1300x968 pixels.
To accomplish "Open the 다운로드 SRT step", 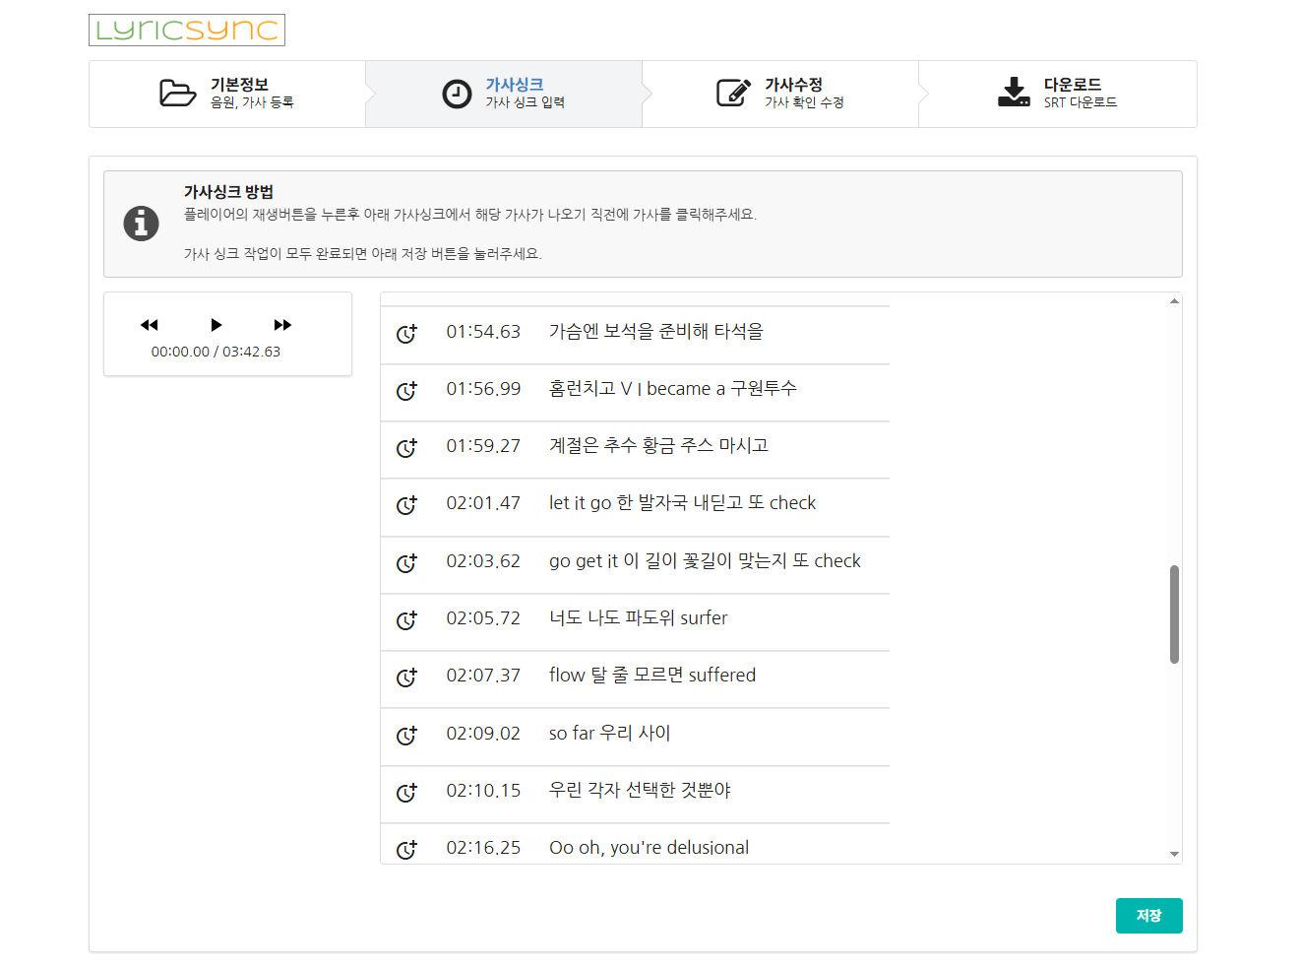I will click(1058, 94).
